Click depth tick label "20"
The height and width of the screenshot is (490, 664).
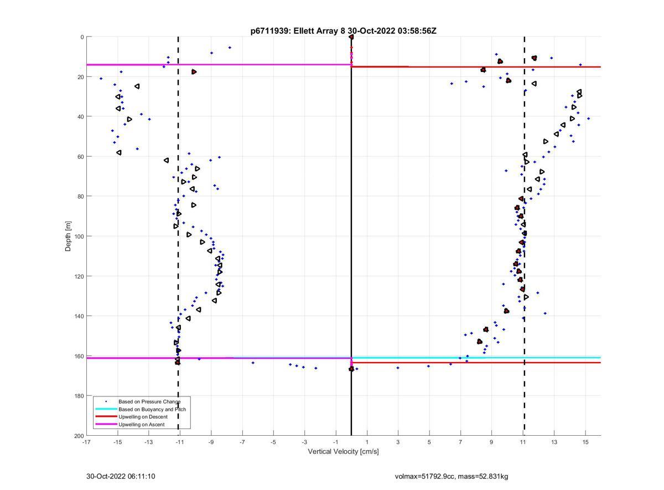(x=80, y=77)
